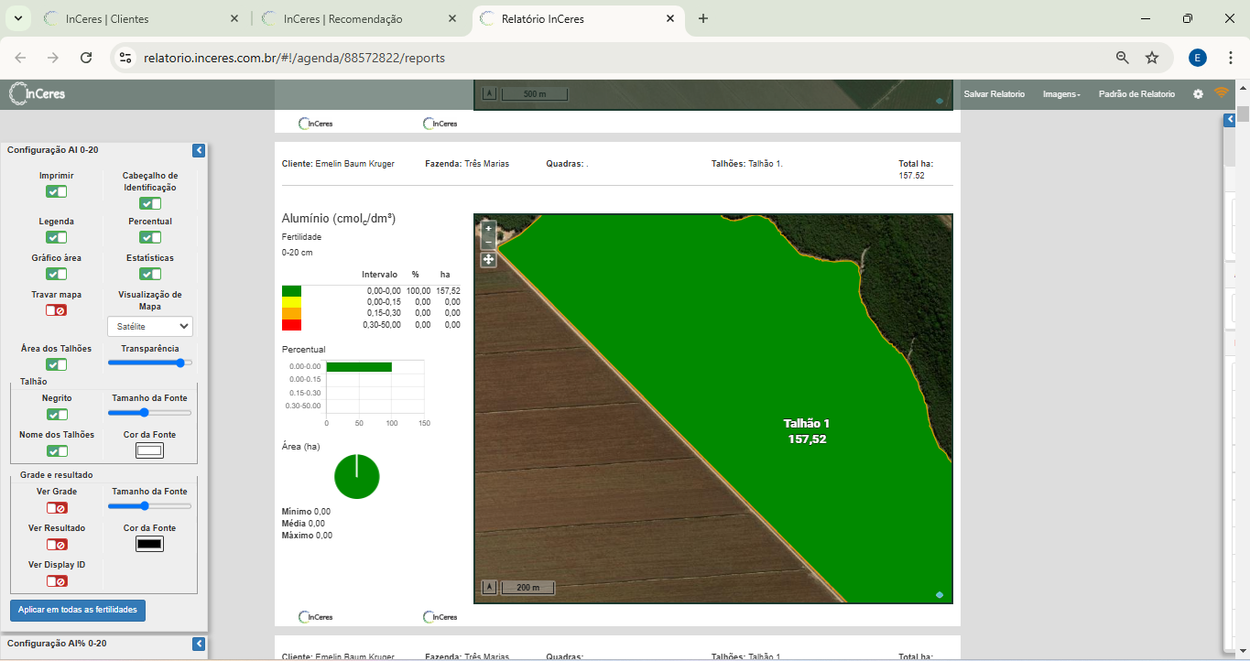Click the orange wifi signal icon
The width and height of the screenshot is (1250, 661).
click(x=1221, y=92)
